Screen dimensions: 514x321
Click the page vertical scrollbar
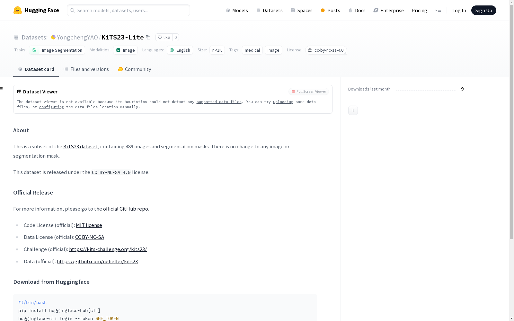[x=511, y=122]
